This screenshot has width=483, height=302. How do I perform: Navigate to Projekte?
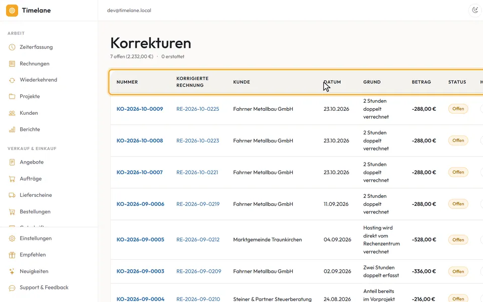tap(30, 97)
